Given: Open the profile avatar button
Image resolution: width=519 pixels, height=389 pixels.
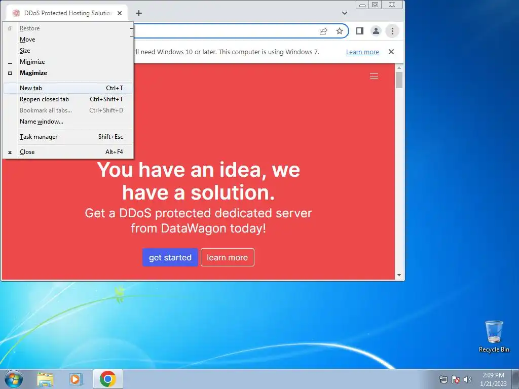Looking at the screenshot, I should pyautogui.click(x=376, y=31).
